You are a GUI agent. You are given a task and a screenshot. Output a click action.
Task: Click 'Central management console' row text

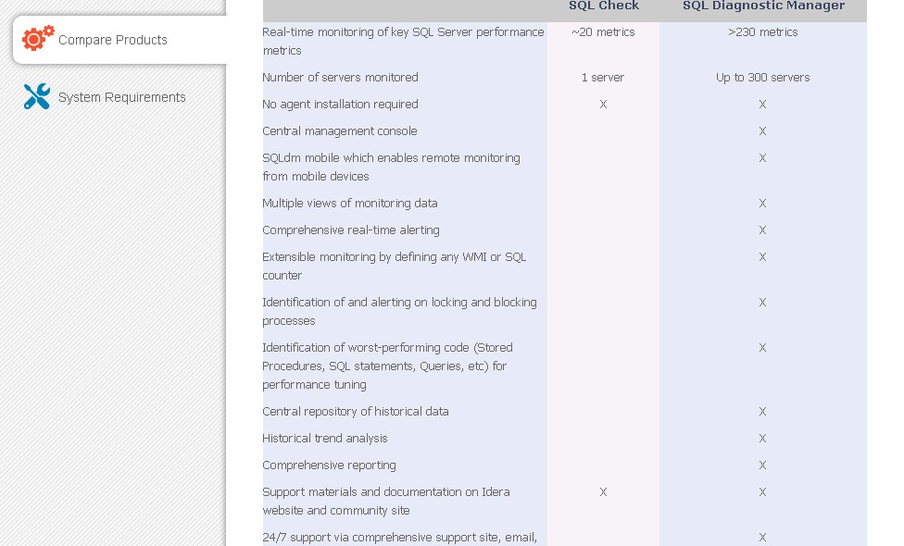point(340,131)
